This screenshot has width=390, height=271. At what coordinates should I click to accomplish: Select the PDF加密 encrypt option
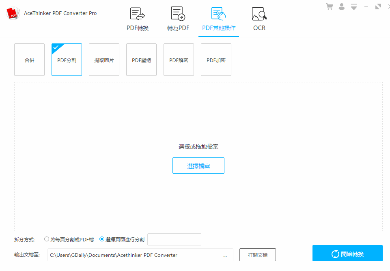pyautogui.click(x=216, y=60)
